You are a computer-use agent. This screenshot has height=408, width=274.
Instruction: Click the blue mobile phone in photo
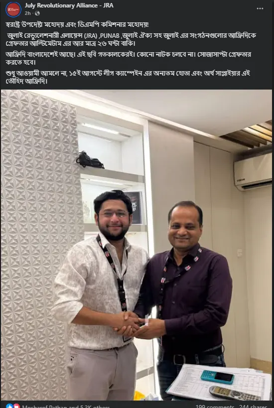pyautogui.click(x=217, y=377)
